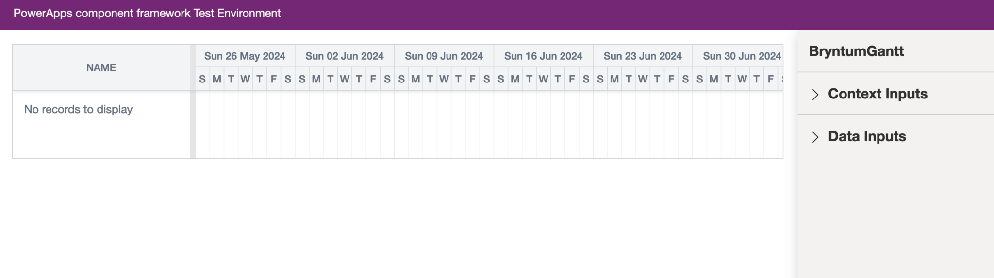Click Wednesday cell under Sun 26 May 2024

tap(245, 79)
